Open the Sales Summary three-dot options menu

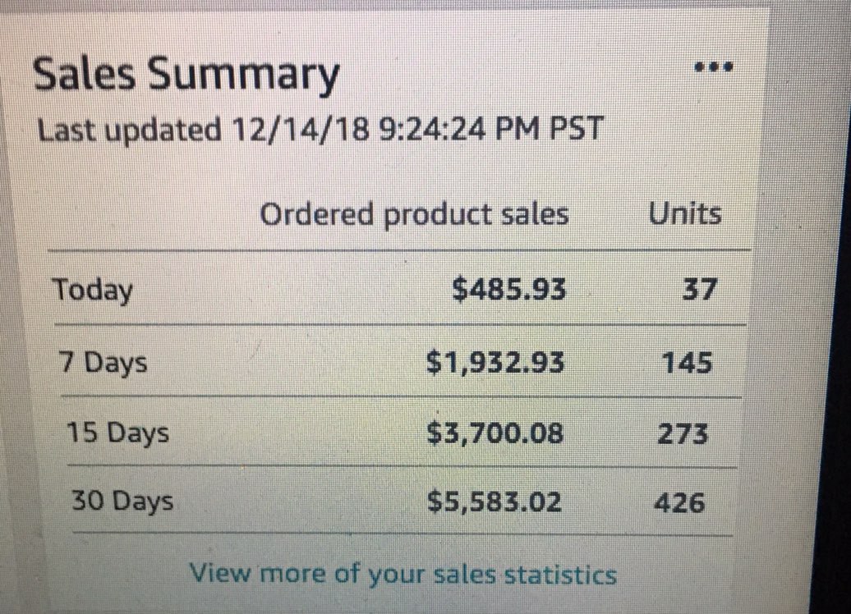tap(713, 66)
